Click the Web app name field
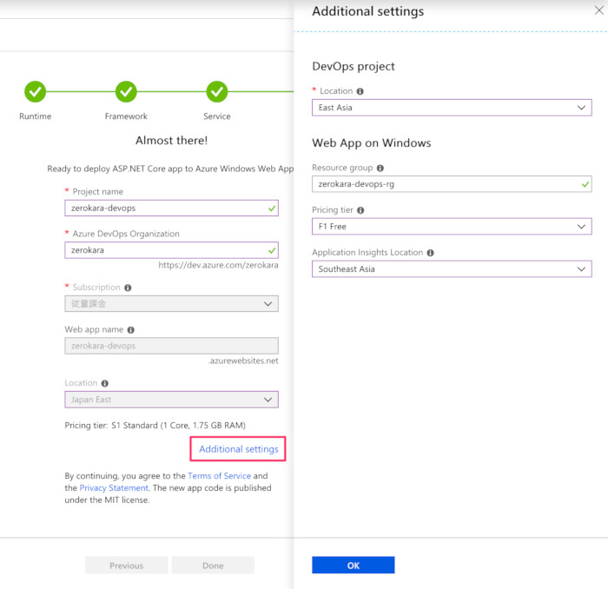This screenshot has width=608, height=589. pos(171,346)
